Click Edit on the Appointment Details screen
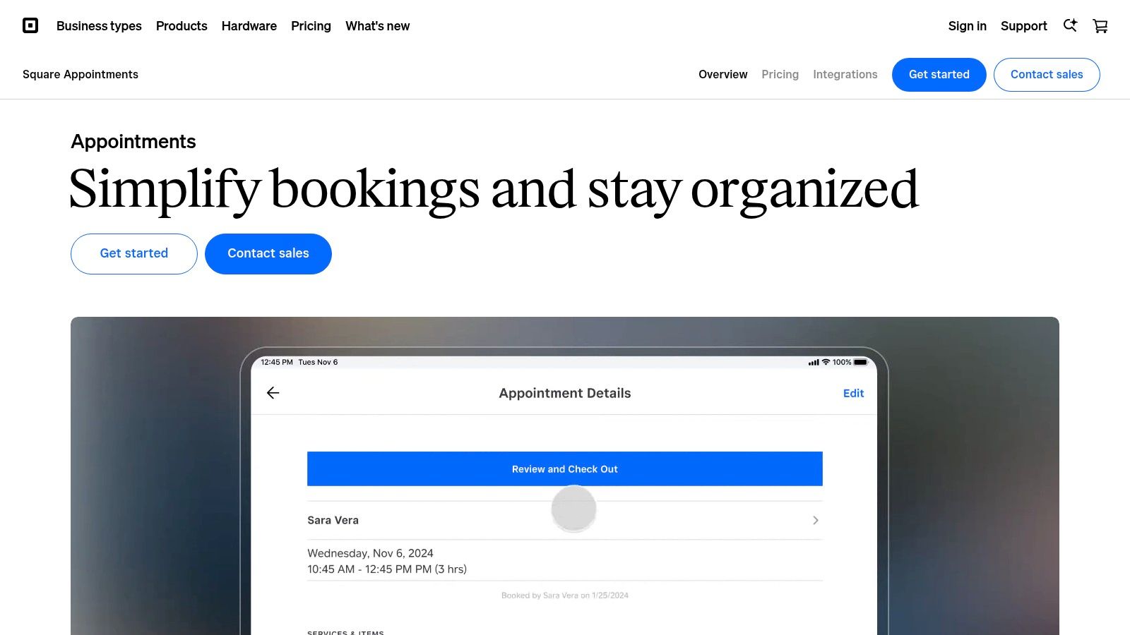 click(x=853, y=393)
